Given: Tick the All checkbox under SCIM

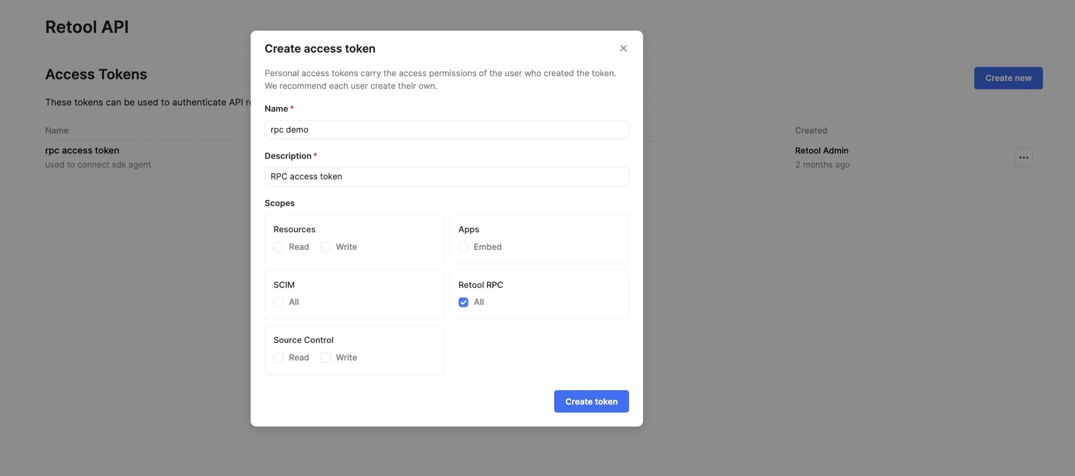Looking at the screenshot, I should click(x=278, y=302).
